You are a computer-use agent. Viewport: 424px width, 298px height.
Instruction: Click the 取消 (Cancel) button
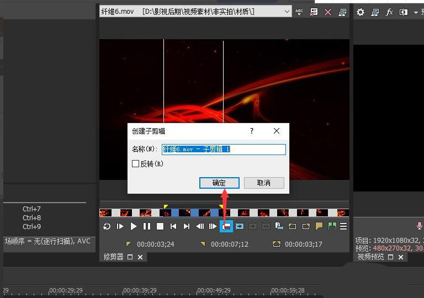point(264,183)
